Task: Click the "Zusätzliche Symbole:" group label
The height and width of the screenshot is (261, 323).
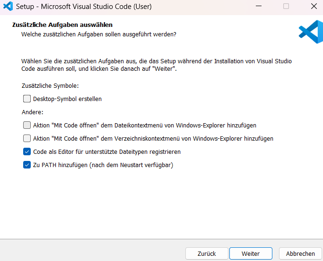Action: click(x=50, y=86)
